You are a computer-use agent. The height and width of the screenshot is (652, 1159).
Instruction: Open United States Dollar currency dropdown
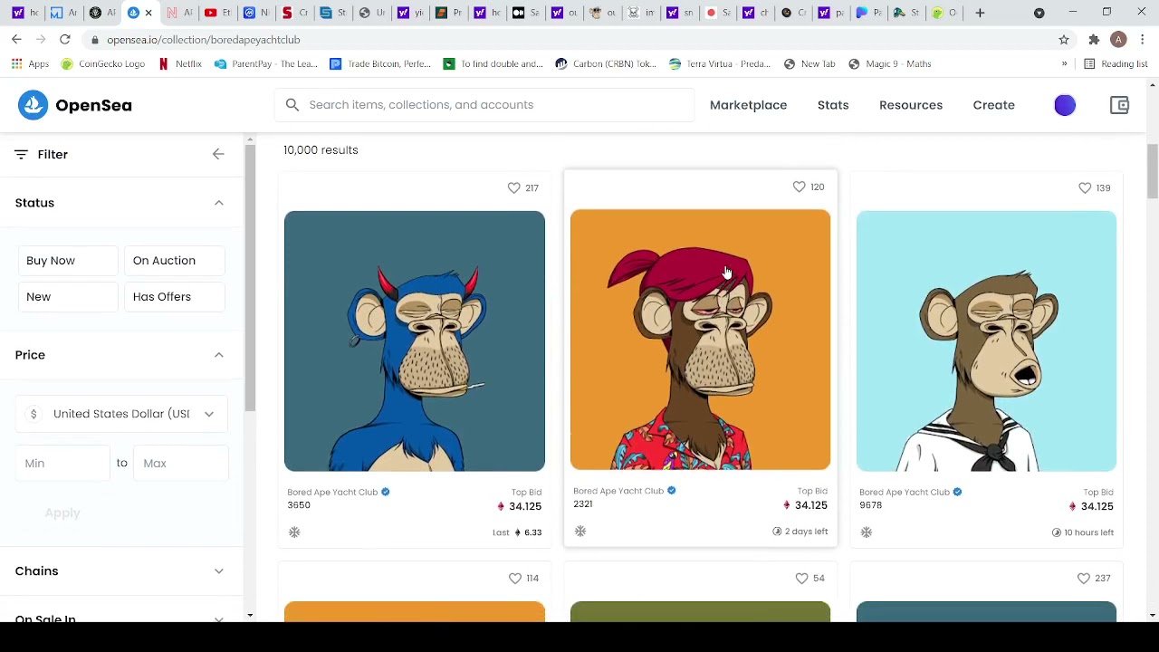[122, 414]
